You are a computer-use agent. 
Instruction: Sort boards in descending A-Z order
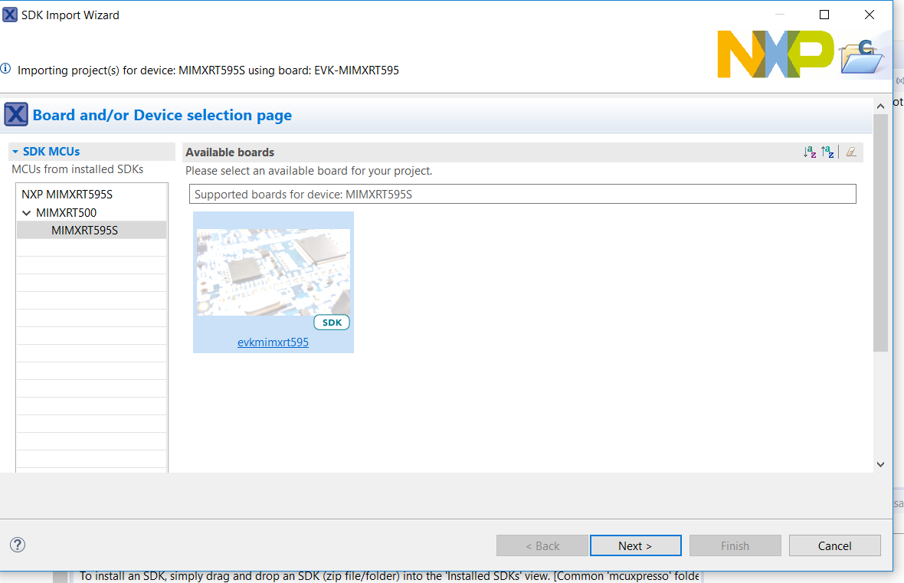tap(827, 152)
